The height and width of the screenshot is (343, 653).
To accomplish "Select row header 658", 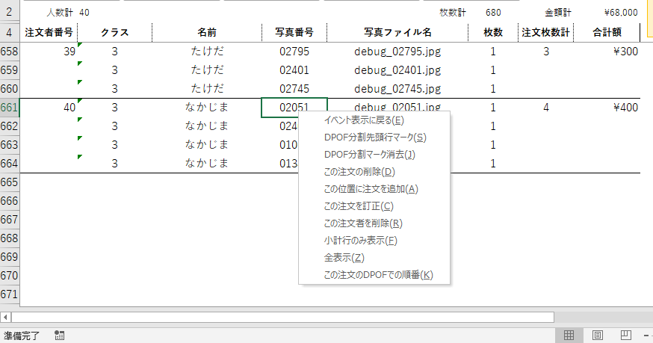I will click(x=10, y=52).
